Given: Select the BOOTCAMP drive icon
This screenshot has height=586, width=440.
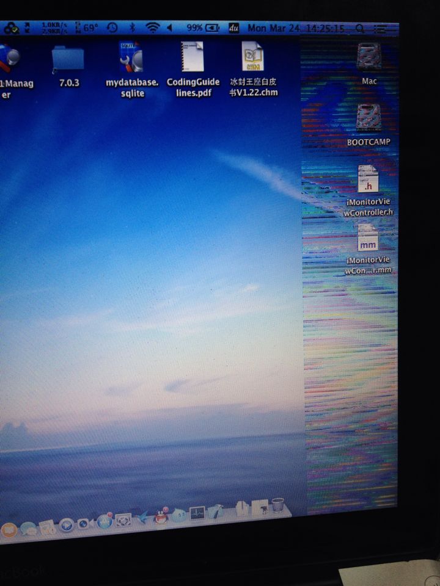Looking at the screenshot, I should pos(369,117).
